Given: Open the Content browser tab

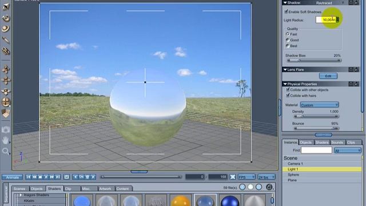Looking at the screenshot, I should point(123,189).
